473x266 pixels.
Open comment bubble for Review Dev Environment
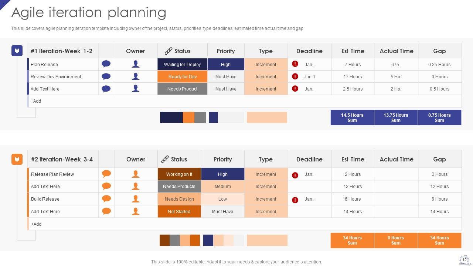point(106,76)
